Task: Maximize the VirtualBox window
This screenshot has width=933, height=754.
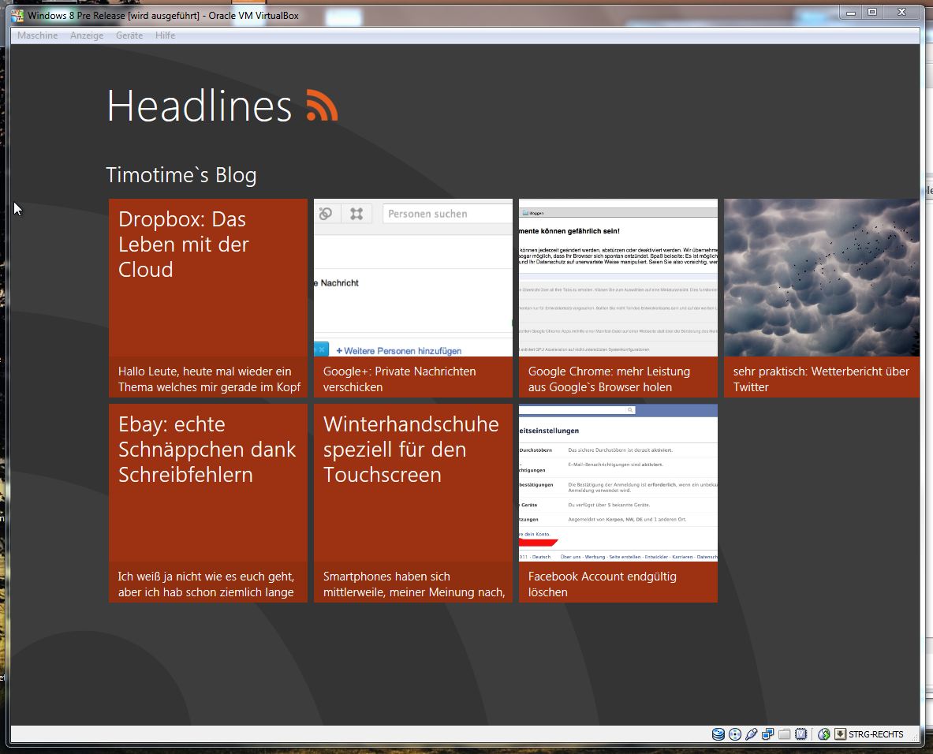Action: 872,13
